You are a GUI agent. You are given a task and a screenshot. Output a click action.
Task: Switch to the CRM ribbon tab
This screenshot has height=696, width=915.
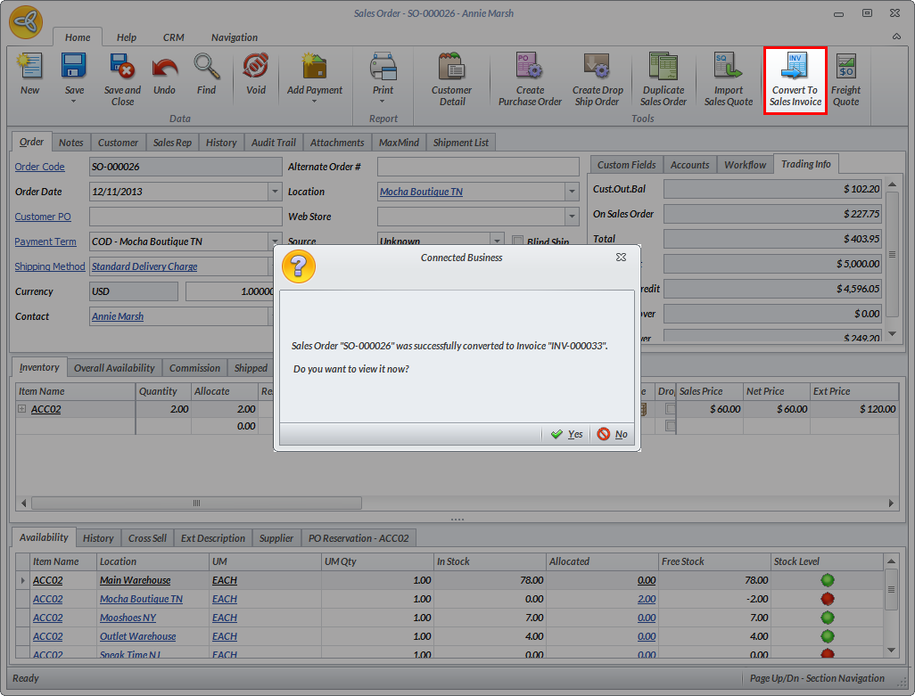pos(173,37)
